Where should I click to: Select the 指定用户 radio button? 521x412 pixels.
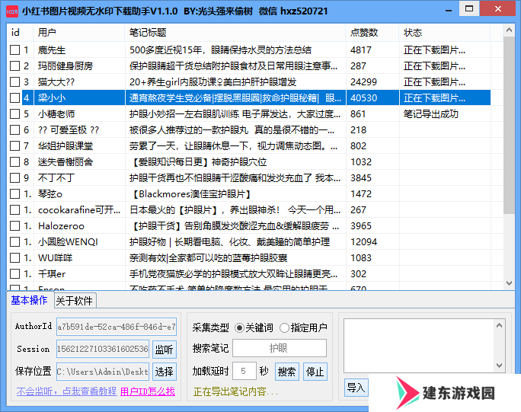coord(284,328)
